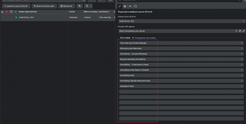Edit headline Аморешоп Київ
This screenshot has width=246, height=124.
[181, 86]
